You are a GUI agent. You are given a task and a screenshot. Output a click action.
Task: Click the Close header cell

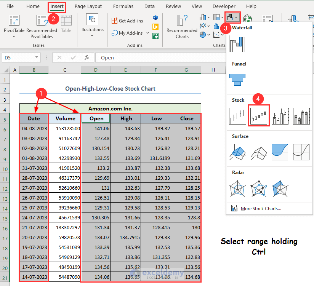tap(186, 118)
